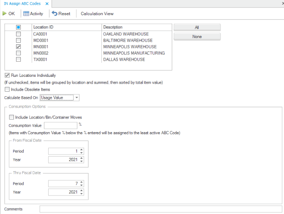Toggle the select-all header checkbox

click(18, 27)
